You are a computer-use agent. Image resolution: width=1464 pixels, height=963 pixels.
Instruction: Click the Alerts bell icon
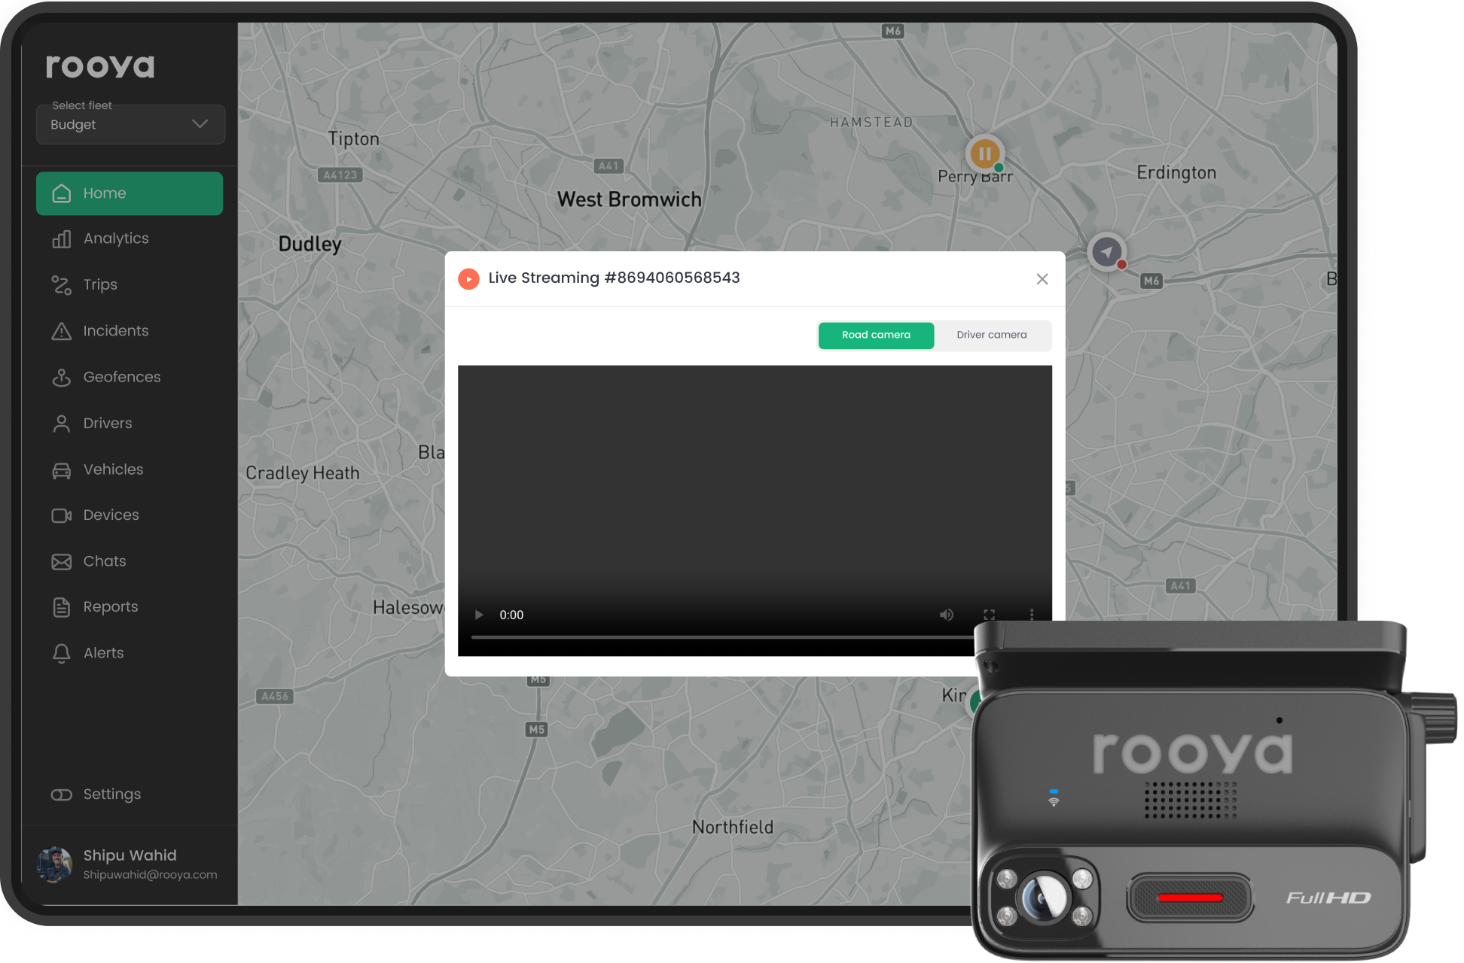point(61,653)
